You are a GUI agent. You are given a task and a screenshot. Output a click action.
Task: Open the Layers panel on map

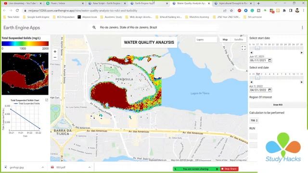click(x=206, y=39)
